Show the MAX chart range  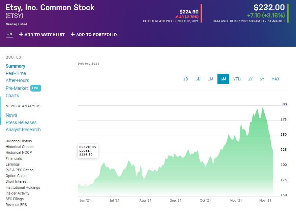point(275,79)
